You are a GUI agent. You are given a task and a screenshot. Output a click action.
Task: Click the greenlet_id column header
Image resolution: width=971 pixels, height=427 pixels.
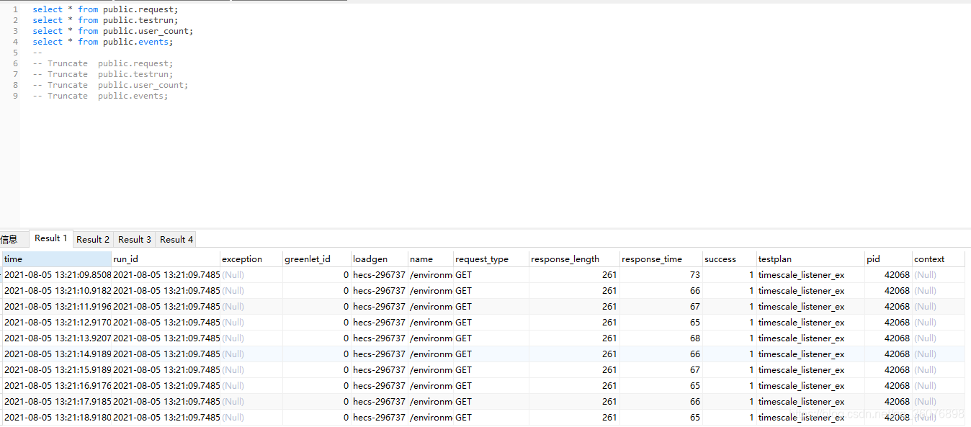tap(317, 259)
